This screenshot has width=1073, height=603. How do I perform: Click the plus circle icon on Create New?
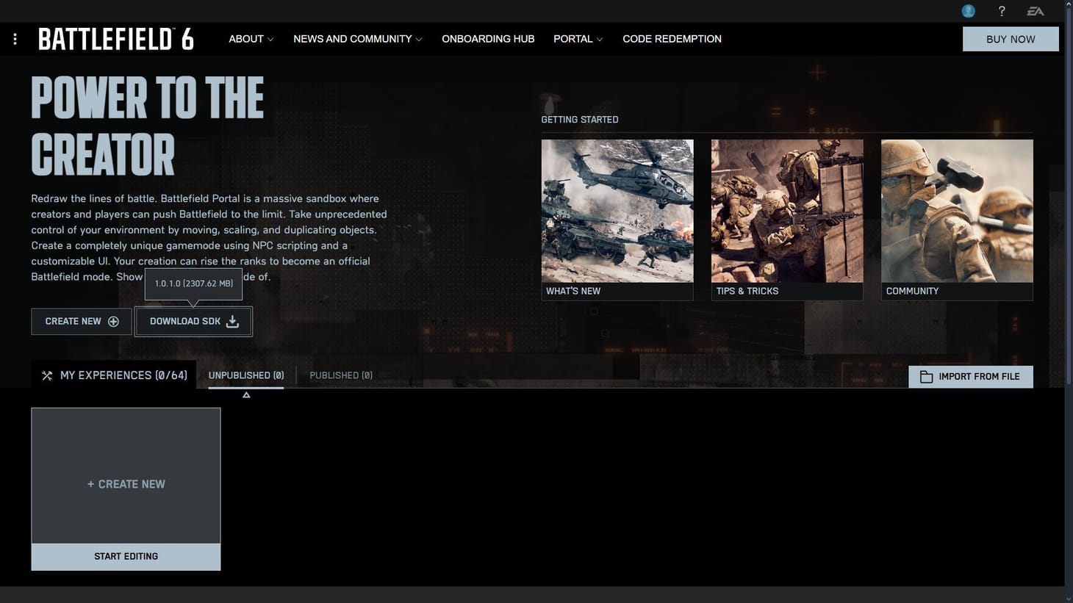(113, 322)
